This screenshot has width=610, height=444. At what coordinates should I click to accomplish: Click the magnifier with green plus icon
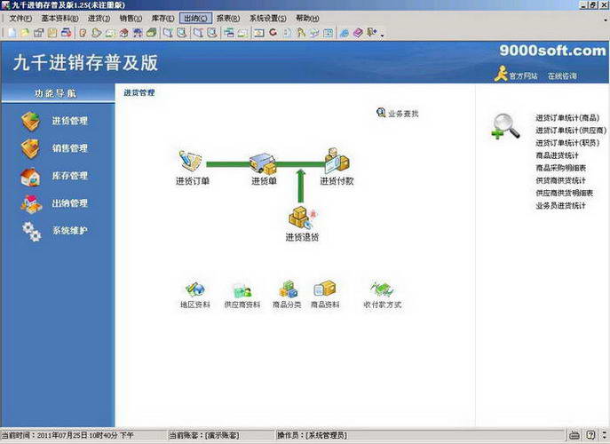(x=505, y=126)
